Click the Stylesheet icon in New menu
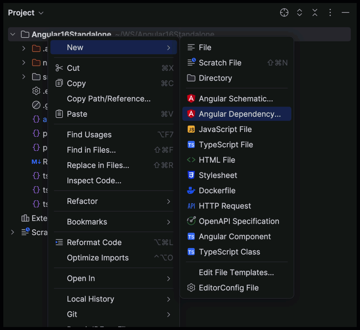This screenshot has height=330, width=360. 191,175
